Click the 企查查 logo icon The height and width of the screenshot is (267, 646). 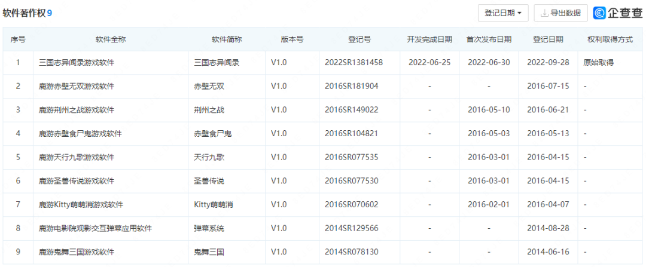(x=599, y=13)
